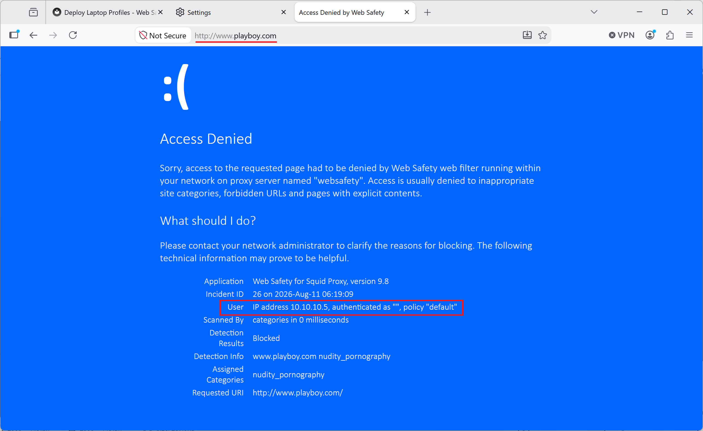Click the categories in 0 milliseconds text
Viewport: 703px width, 431px height.
click(300, 320)
